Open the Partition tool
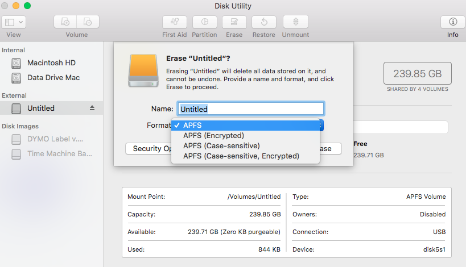Image resolution: width=466 pixels, height=267 pixels. [204, 22]
